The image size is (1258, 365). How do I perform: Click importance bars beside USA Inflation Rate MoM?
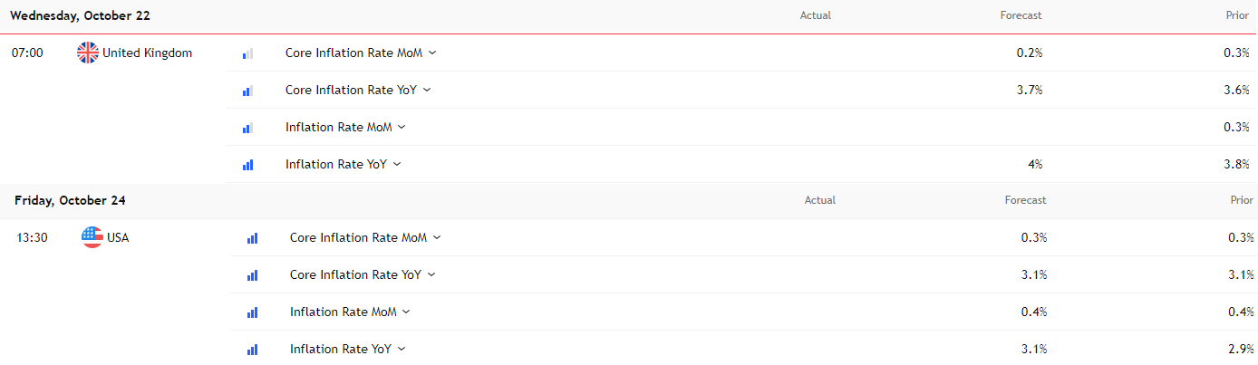(x=252, y=312)
